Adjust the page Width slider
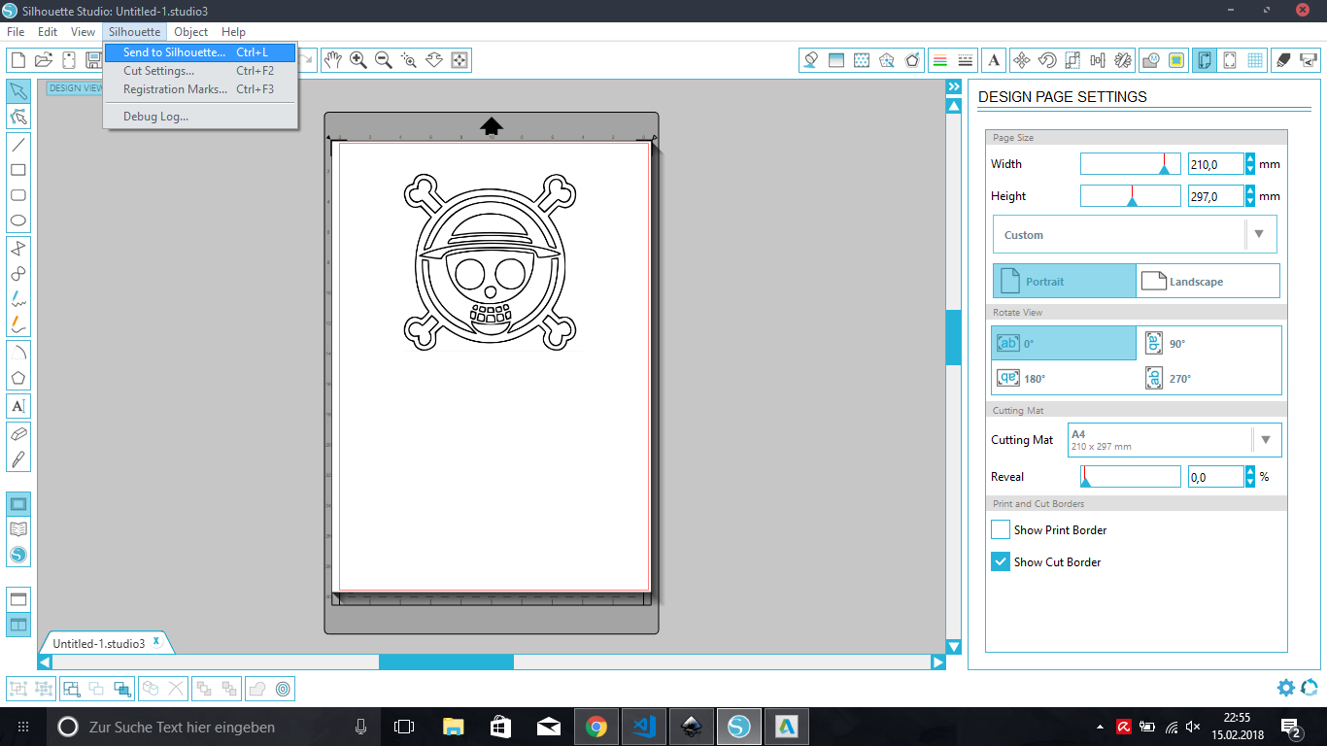This screenshot has height=746, width=1327. tap(1131, 164)
